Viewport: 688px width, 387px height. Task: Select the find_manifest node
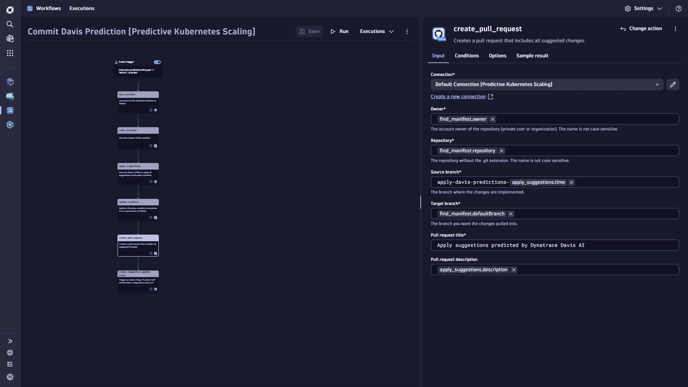tap(138, 102)
